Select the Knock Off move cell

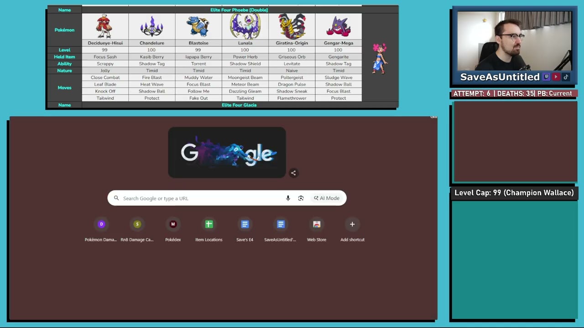(x=105, y=91)
